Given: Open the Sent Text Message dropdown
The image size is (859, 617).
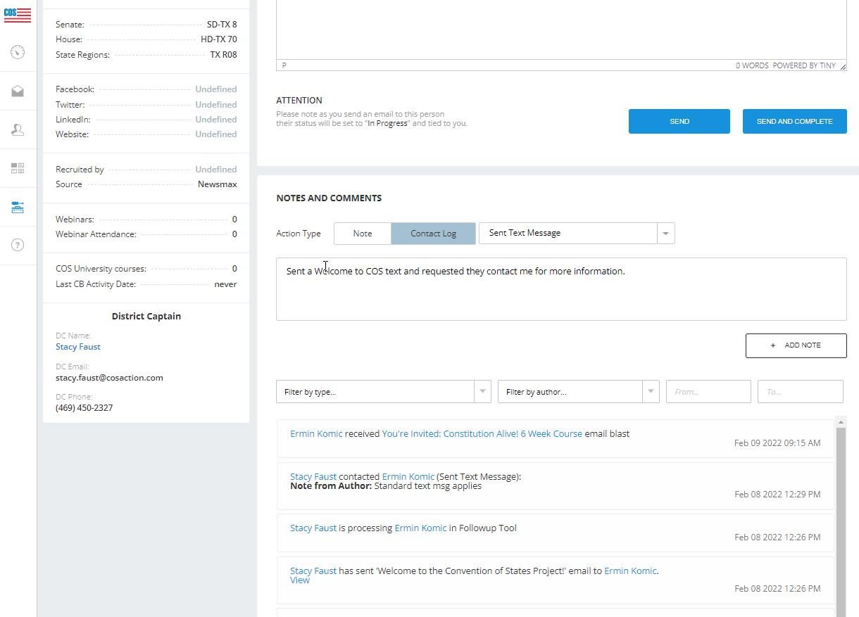Looking at the screenshot, I should (x=576, y=234).
